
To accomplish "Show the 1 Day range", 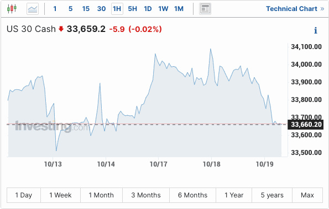I will tap(24, 195).
